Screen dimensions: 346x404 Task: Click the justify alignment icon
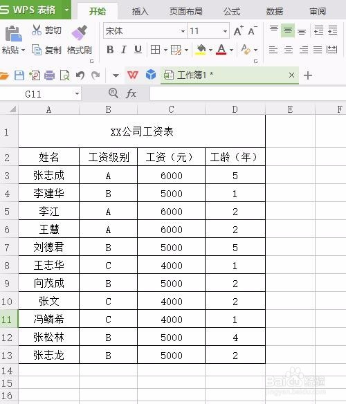coord(318,50)
